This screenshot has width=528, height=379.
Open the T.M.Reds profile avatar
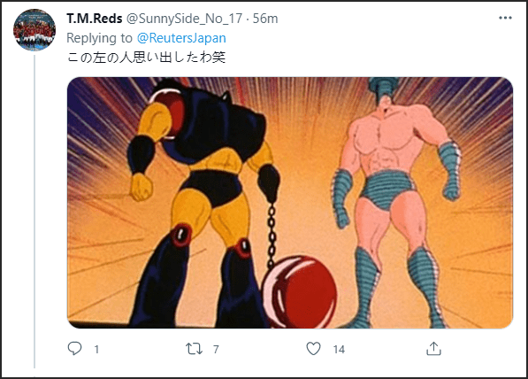[x=34, y=30]
